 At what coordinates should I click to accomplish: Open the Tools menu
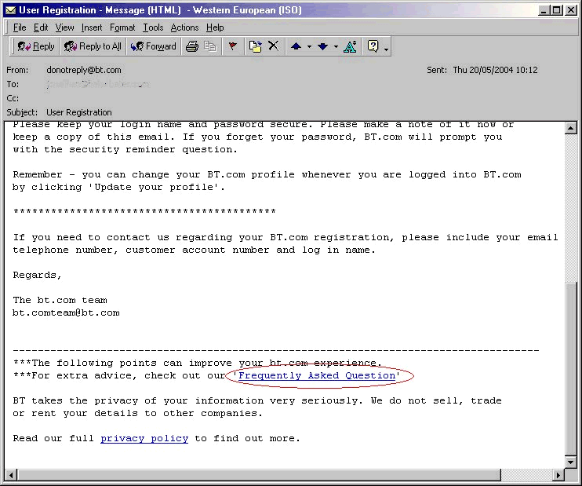coord(153,27)
